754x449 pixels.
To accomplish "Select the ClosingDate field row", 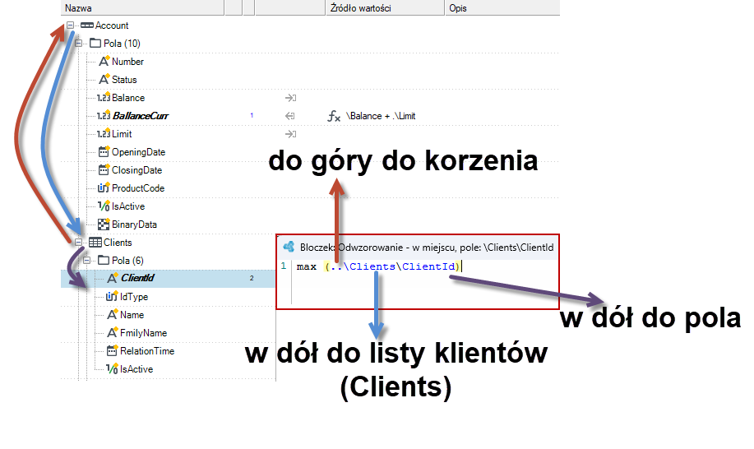I will coord(137,170).
